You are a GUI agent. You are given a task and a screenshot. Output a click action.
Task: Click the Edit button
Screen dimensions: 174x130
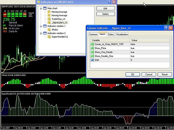coord(106,8)
